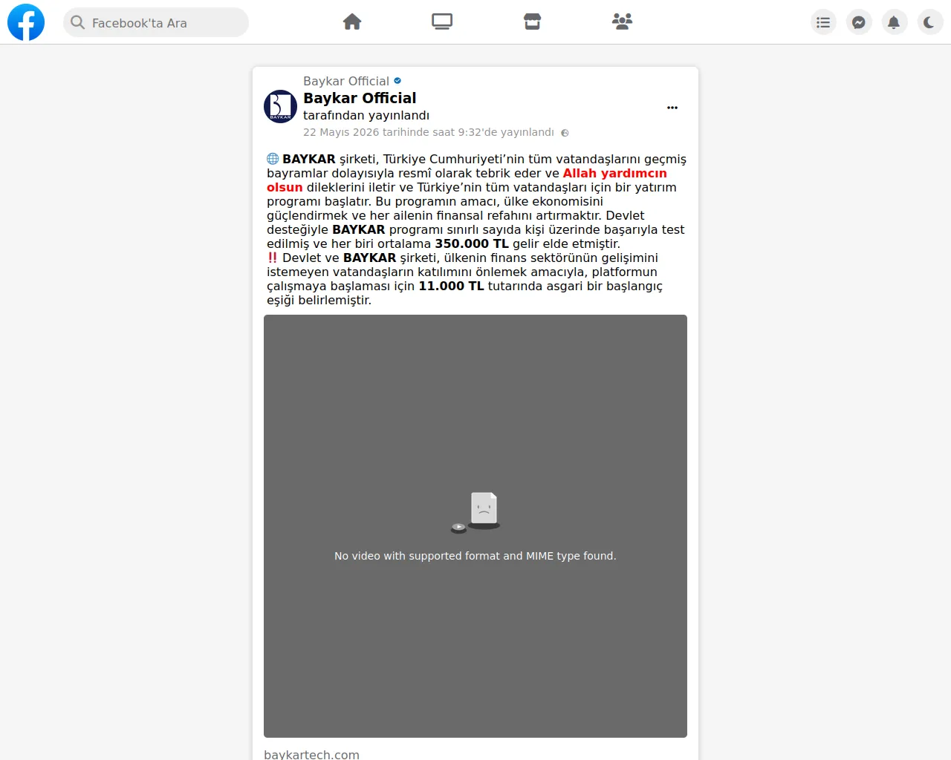Click the globe emoji starting the post
The height and width of the screenshot is (760, 951).
273,159
